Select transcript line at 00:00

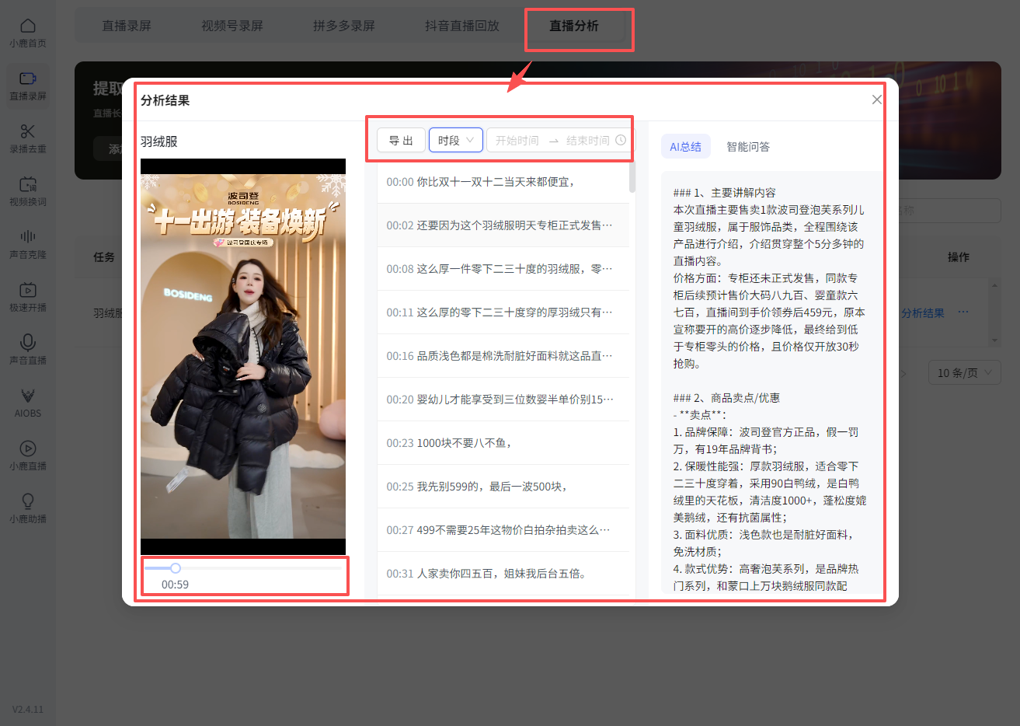503,182
